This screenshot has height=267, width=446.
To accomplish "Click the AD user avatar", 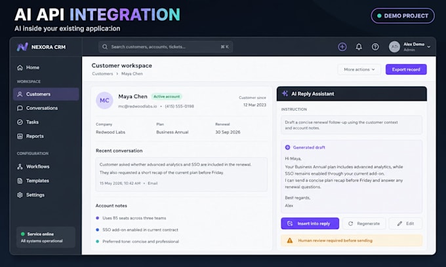I will click(x=395, y=47).
